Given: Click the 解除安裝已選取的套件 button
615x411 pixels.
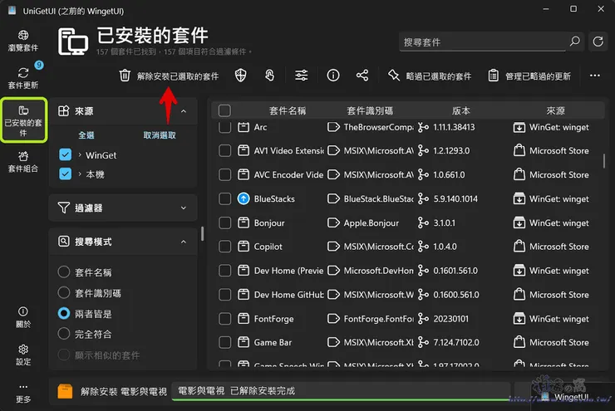Looking at the screenshot, I should pyautogui.click(x=169, y=76).
